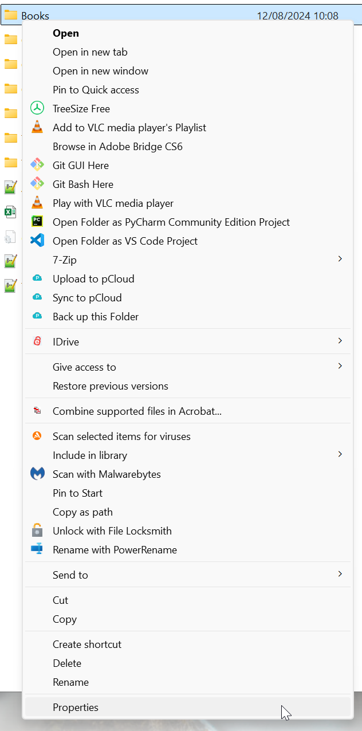This screenshot has width=362, height=731.
Task: Click the File Locksmith padlock icon
Action: point(37,531)
